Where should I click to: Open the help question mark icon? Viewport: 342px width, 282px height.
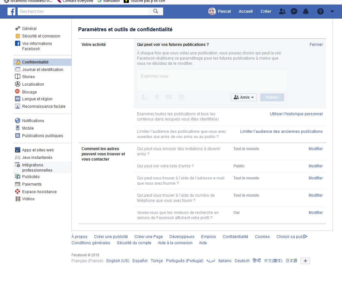coord(320,11)
